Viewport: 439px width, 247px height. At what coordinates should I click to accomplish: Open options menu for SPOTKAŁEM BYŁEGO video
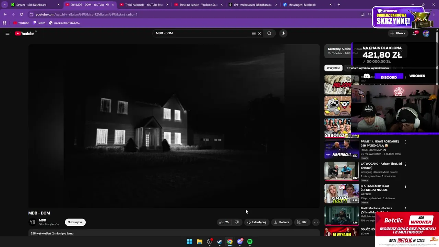pyautogui.click(x=405, y=186)
